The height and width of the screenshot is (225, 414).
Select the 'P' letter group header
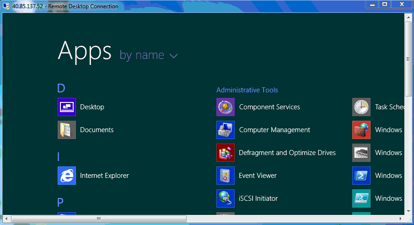coord(60,202)
